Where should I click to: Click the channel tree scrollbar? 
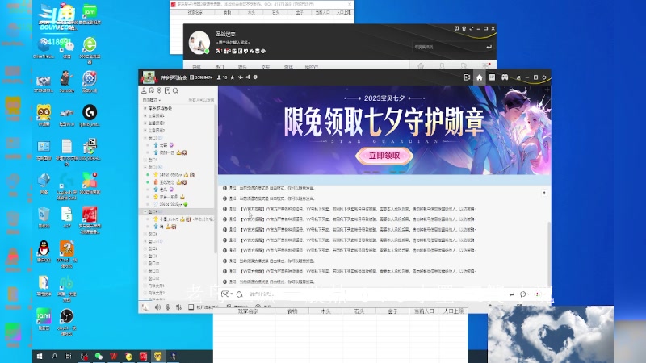click(x=216, y=178)
